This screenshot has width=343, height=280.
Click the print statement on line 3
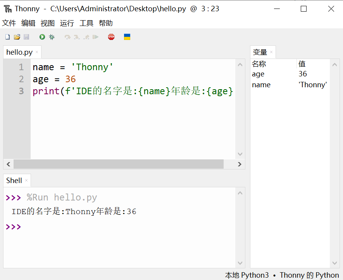click(133, 91)
